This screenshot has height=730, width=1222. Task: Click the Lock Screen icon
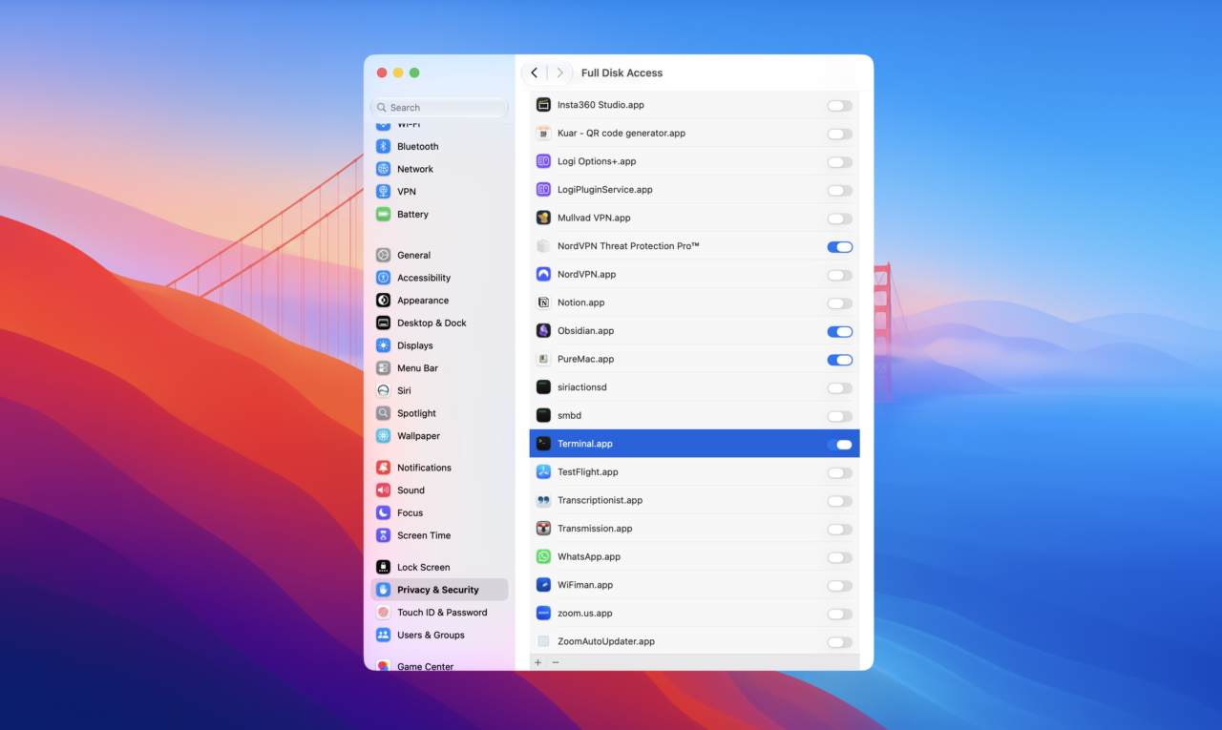[383, 567]
